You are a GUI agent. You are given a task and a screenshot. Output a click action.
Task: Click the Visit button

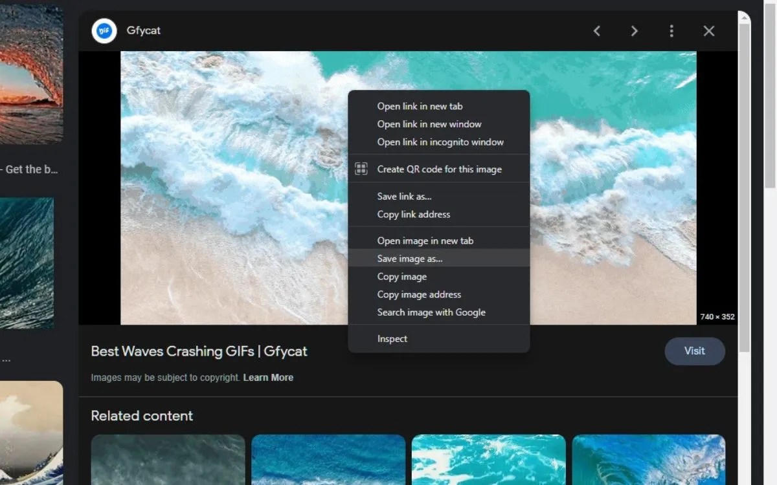pyautogui.click(x=695, y=350)
